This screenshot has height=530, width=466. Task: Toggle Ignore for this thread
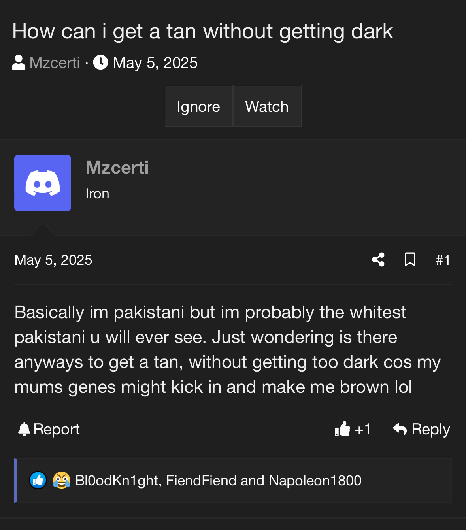tap(198, 107)
